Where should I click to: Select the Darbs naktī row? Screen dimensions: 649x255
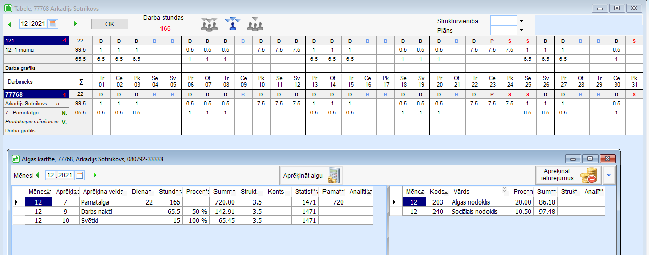[x=101, y=211]
